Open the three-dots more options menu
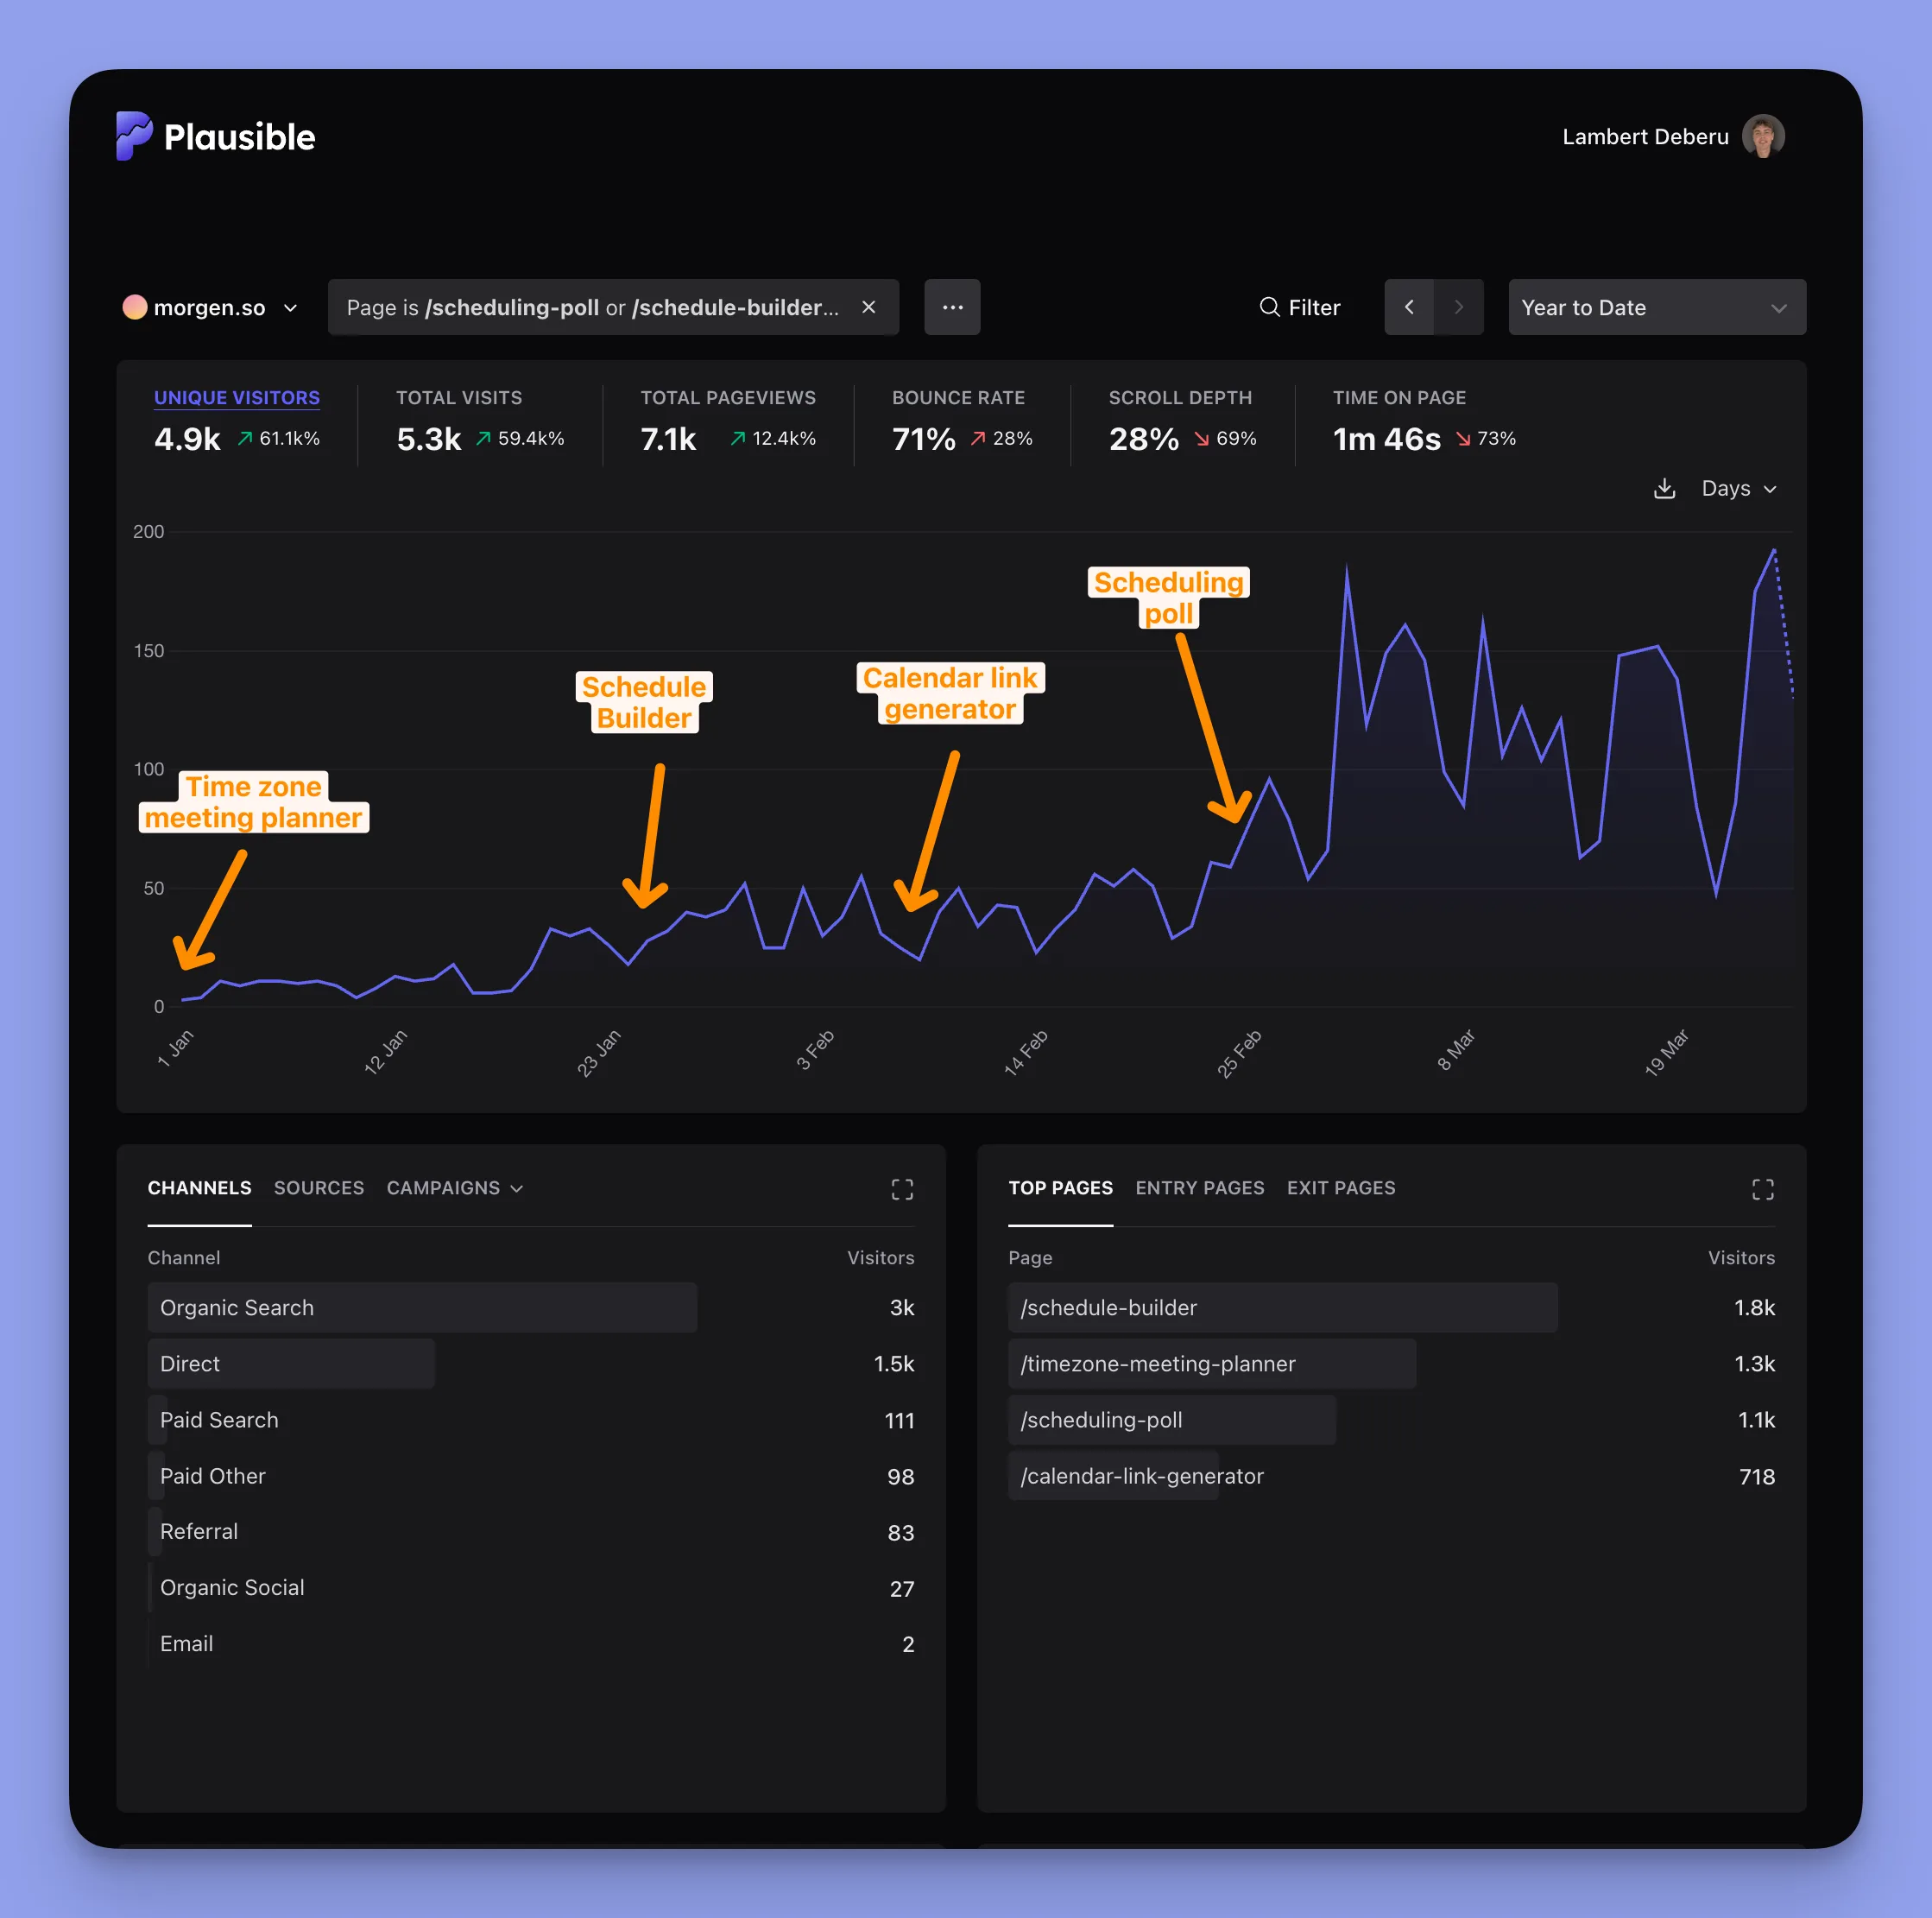Screen dimensions: 1932x1918 point(951,307)
